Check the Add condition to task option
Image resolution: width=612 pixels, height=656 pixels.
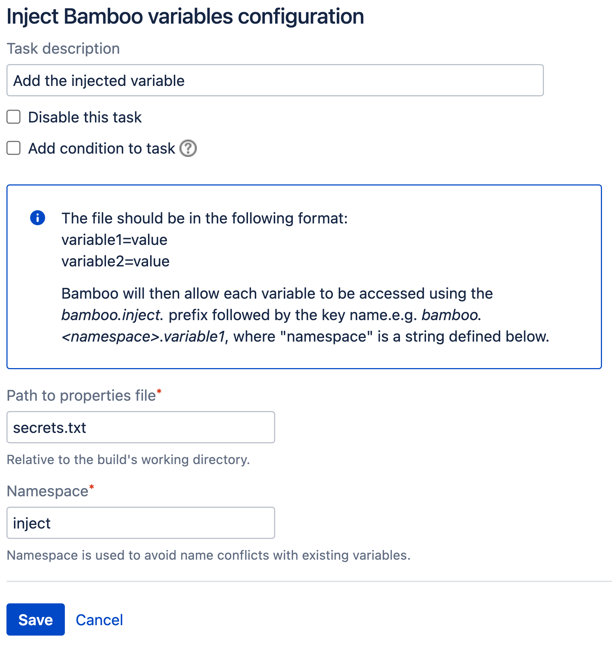coord(13,148)
